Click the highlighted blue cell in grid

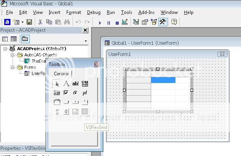163,80
